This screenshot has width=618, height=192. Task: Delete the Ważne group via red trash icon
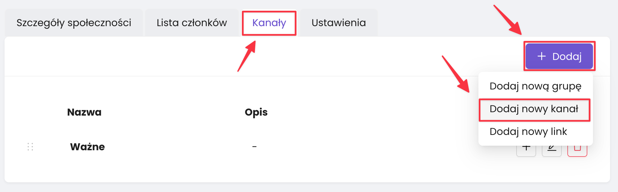(577, 150)
